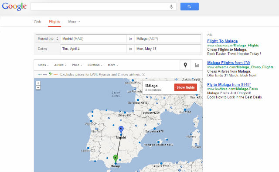The image size is (279, 172).
Task: Change the Mon, May 13 return date
Action: click(x=167, y=49)
